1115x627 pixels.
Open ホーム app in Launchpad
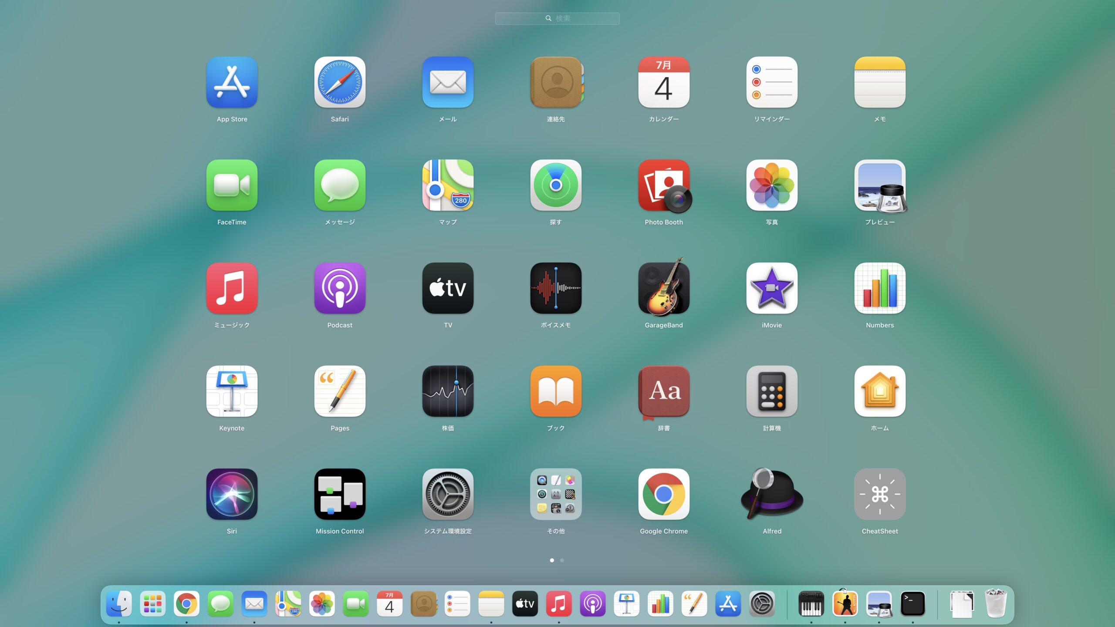point(880,391)
